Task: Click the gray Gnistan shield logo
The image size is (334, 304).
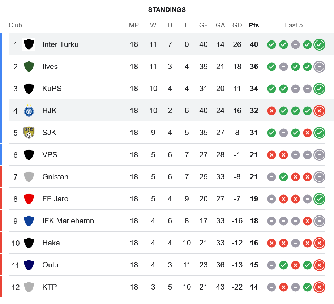Action: click(x=29, y=177)
